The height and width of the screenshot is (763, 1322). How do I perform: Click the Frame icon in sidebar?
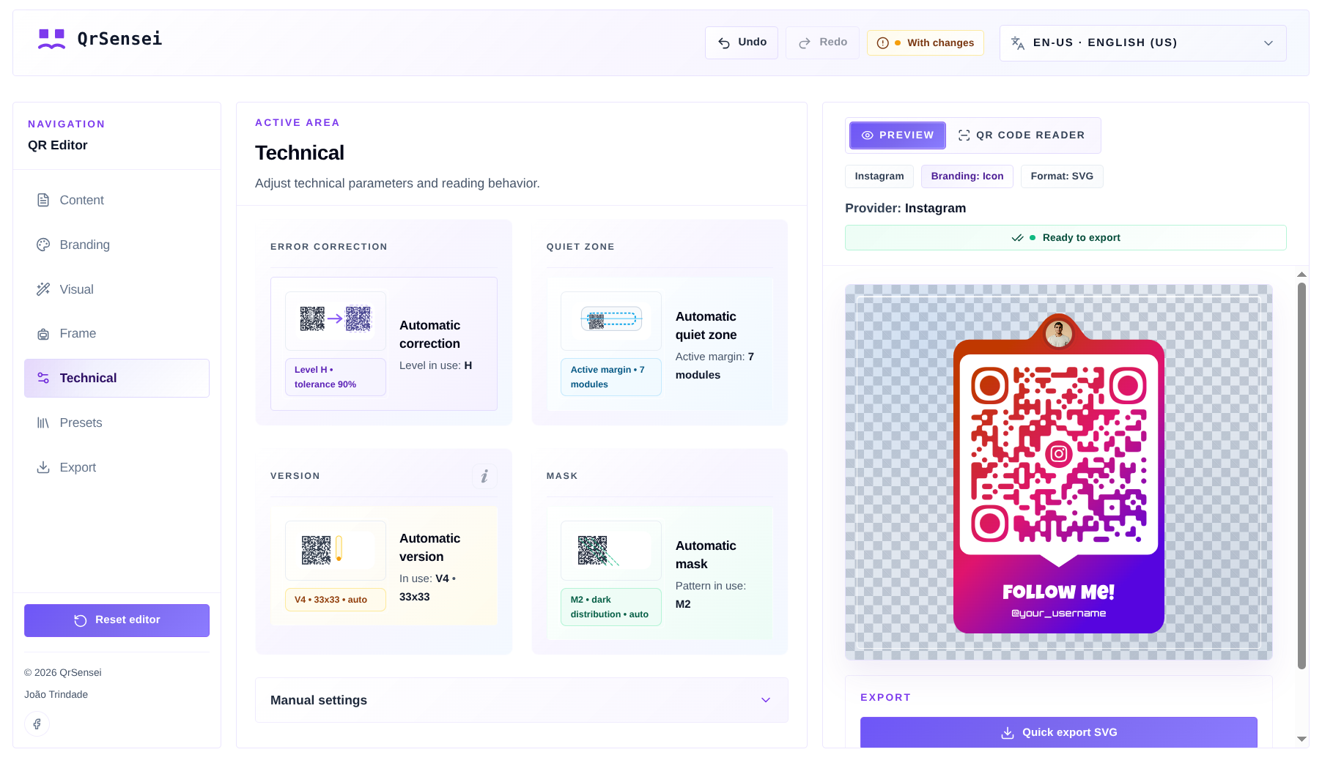pyautogui.click(x=43, y=334)
